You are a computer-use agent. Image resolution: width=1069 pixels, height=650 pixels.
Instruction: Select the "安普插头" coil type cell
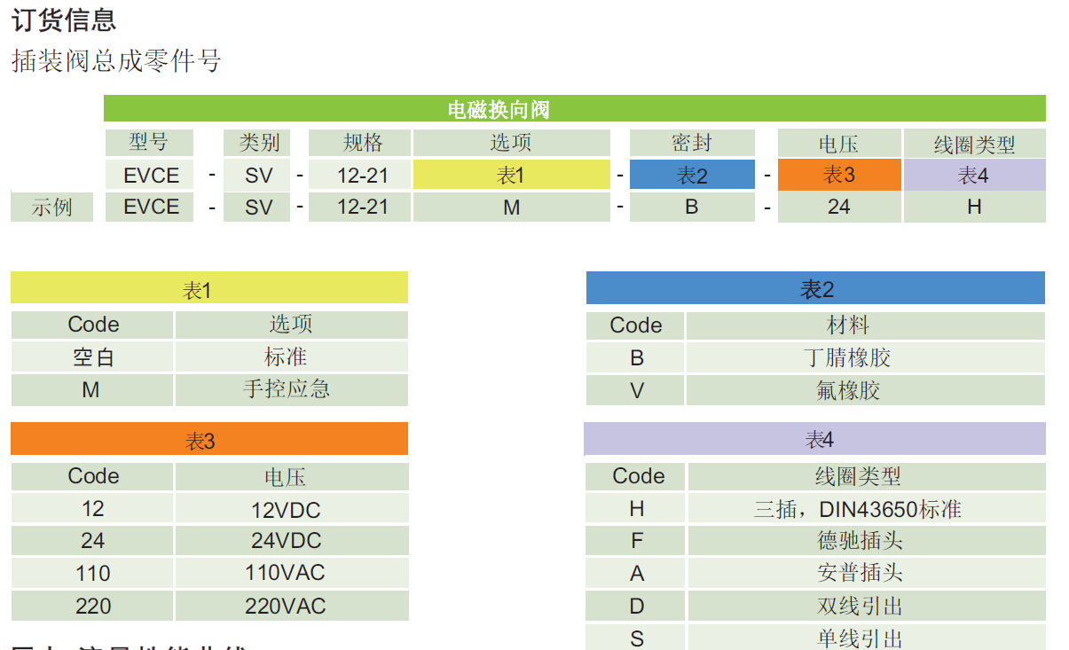[x=866, y=574]
